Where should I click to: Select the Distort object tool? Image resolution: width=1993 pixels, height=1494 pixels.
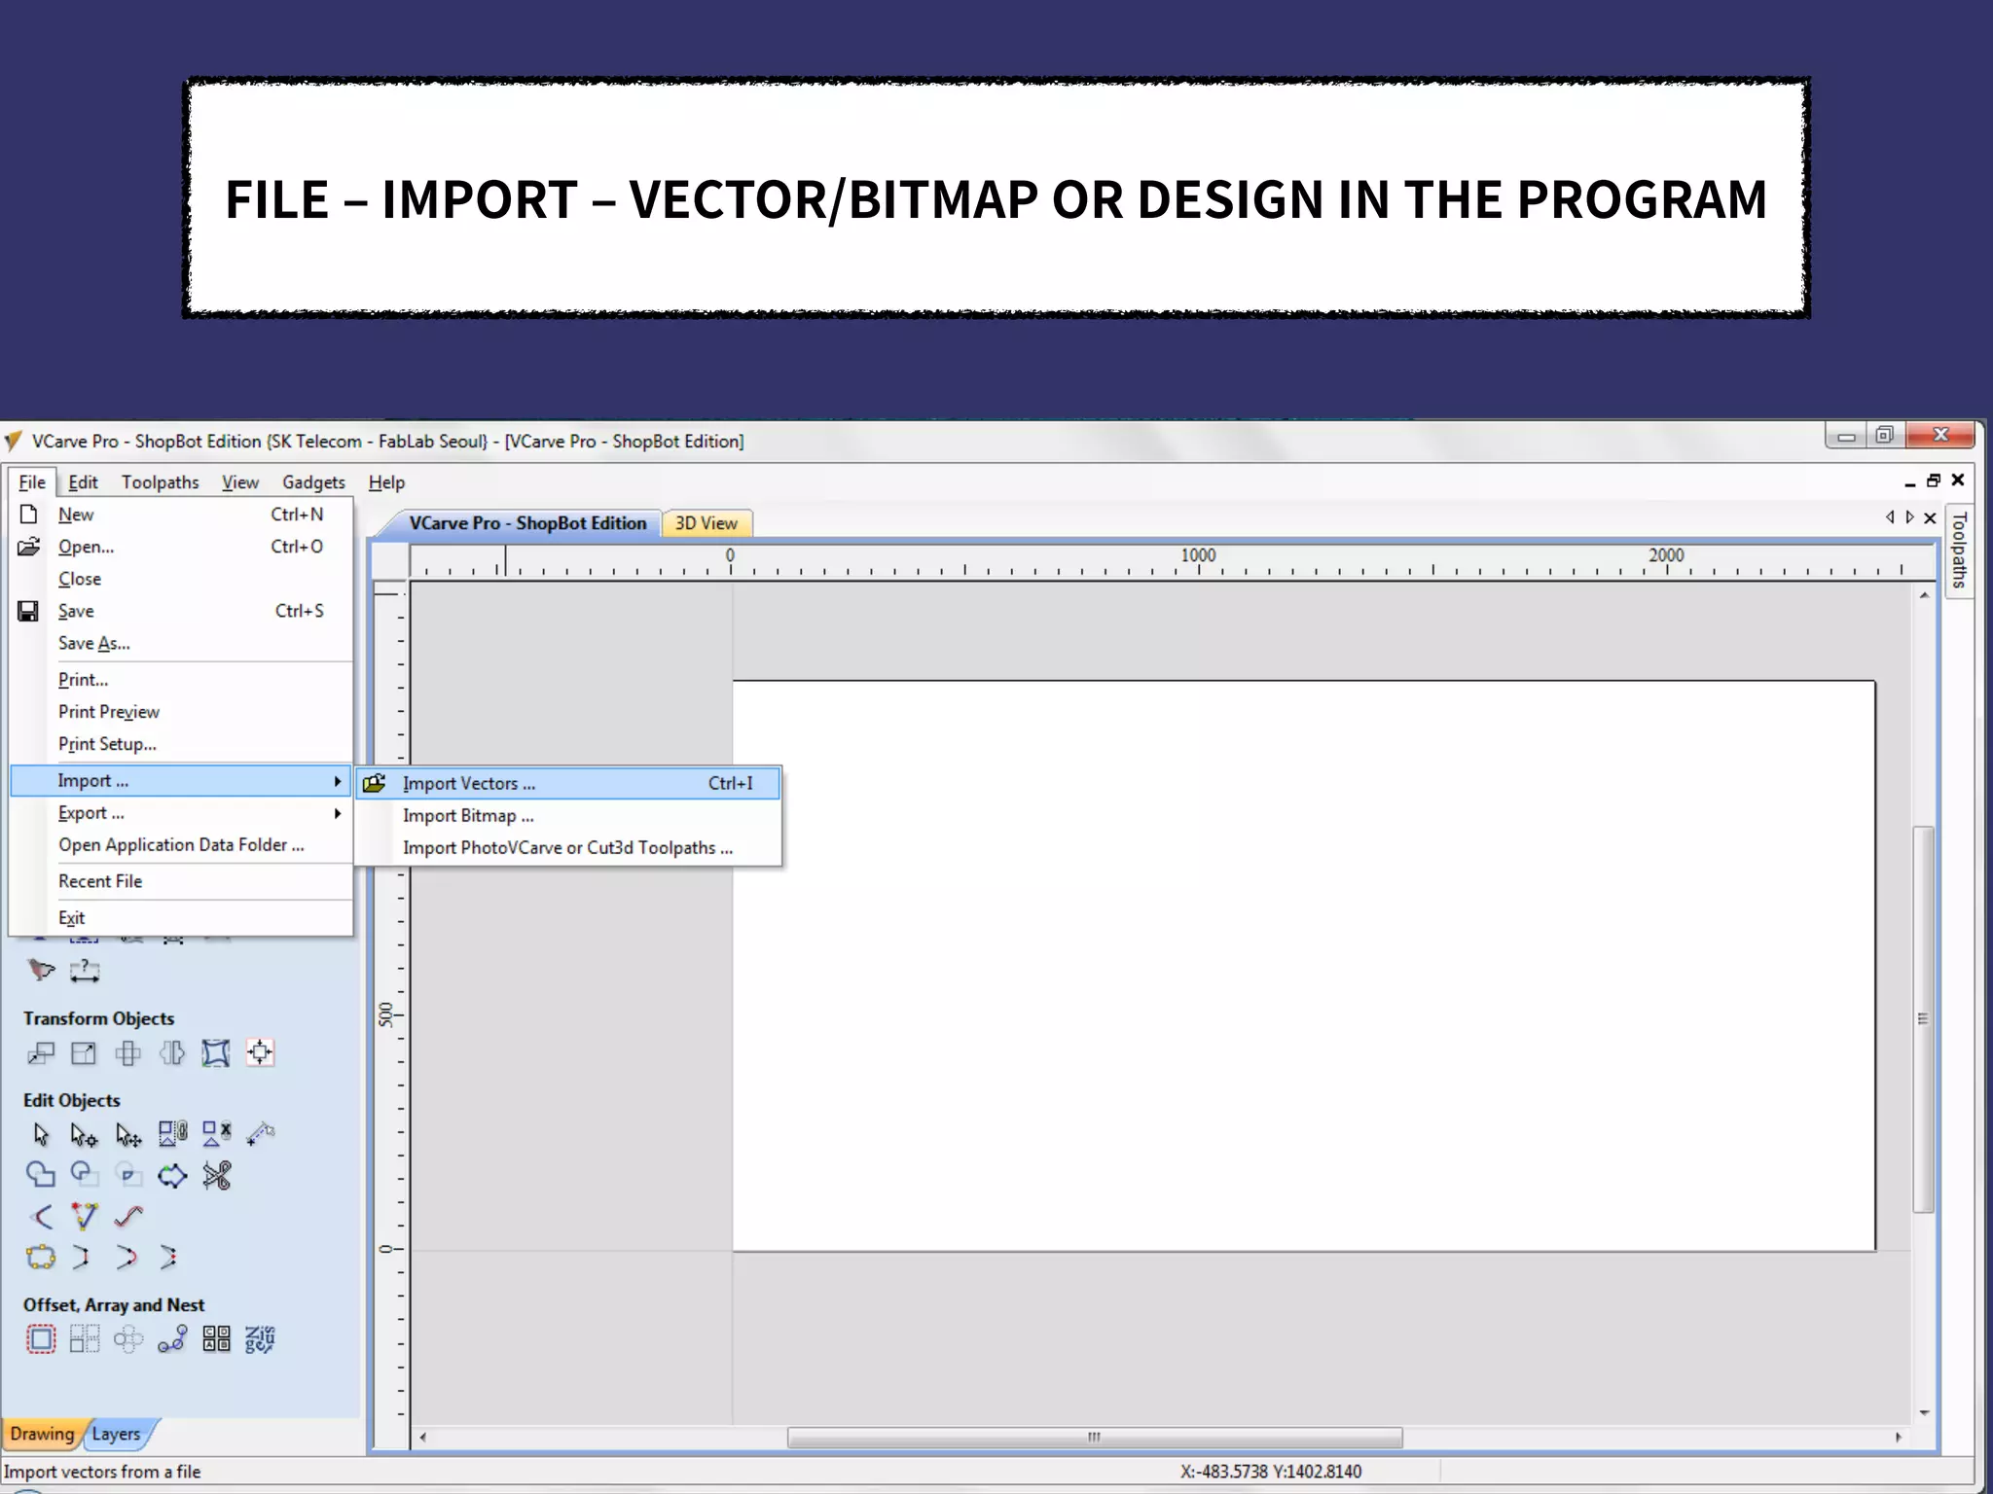click(x=215, y=1052)
